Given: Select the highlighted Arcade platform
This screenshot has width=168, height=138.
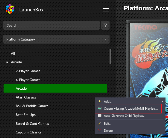Looking at the screenshot, I should 55,88.
